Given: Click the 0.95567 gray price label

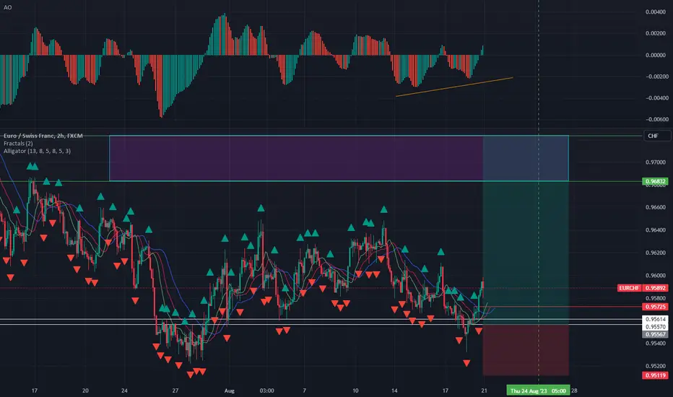Looking at the screenshot, I should (x=655, y=334).
